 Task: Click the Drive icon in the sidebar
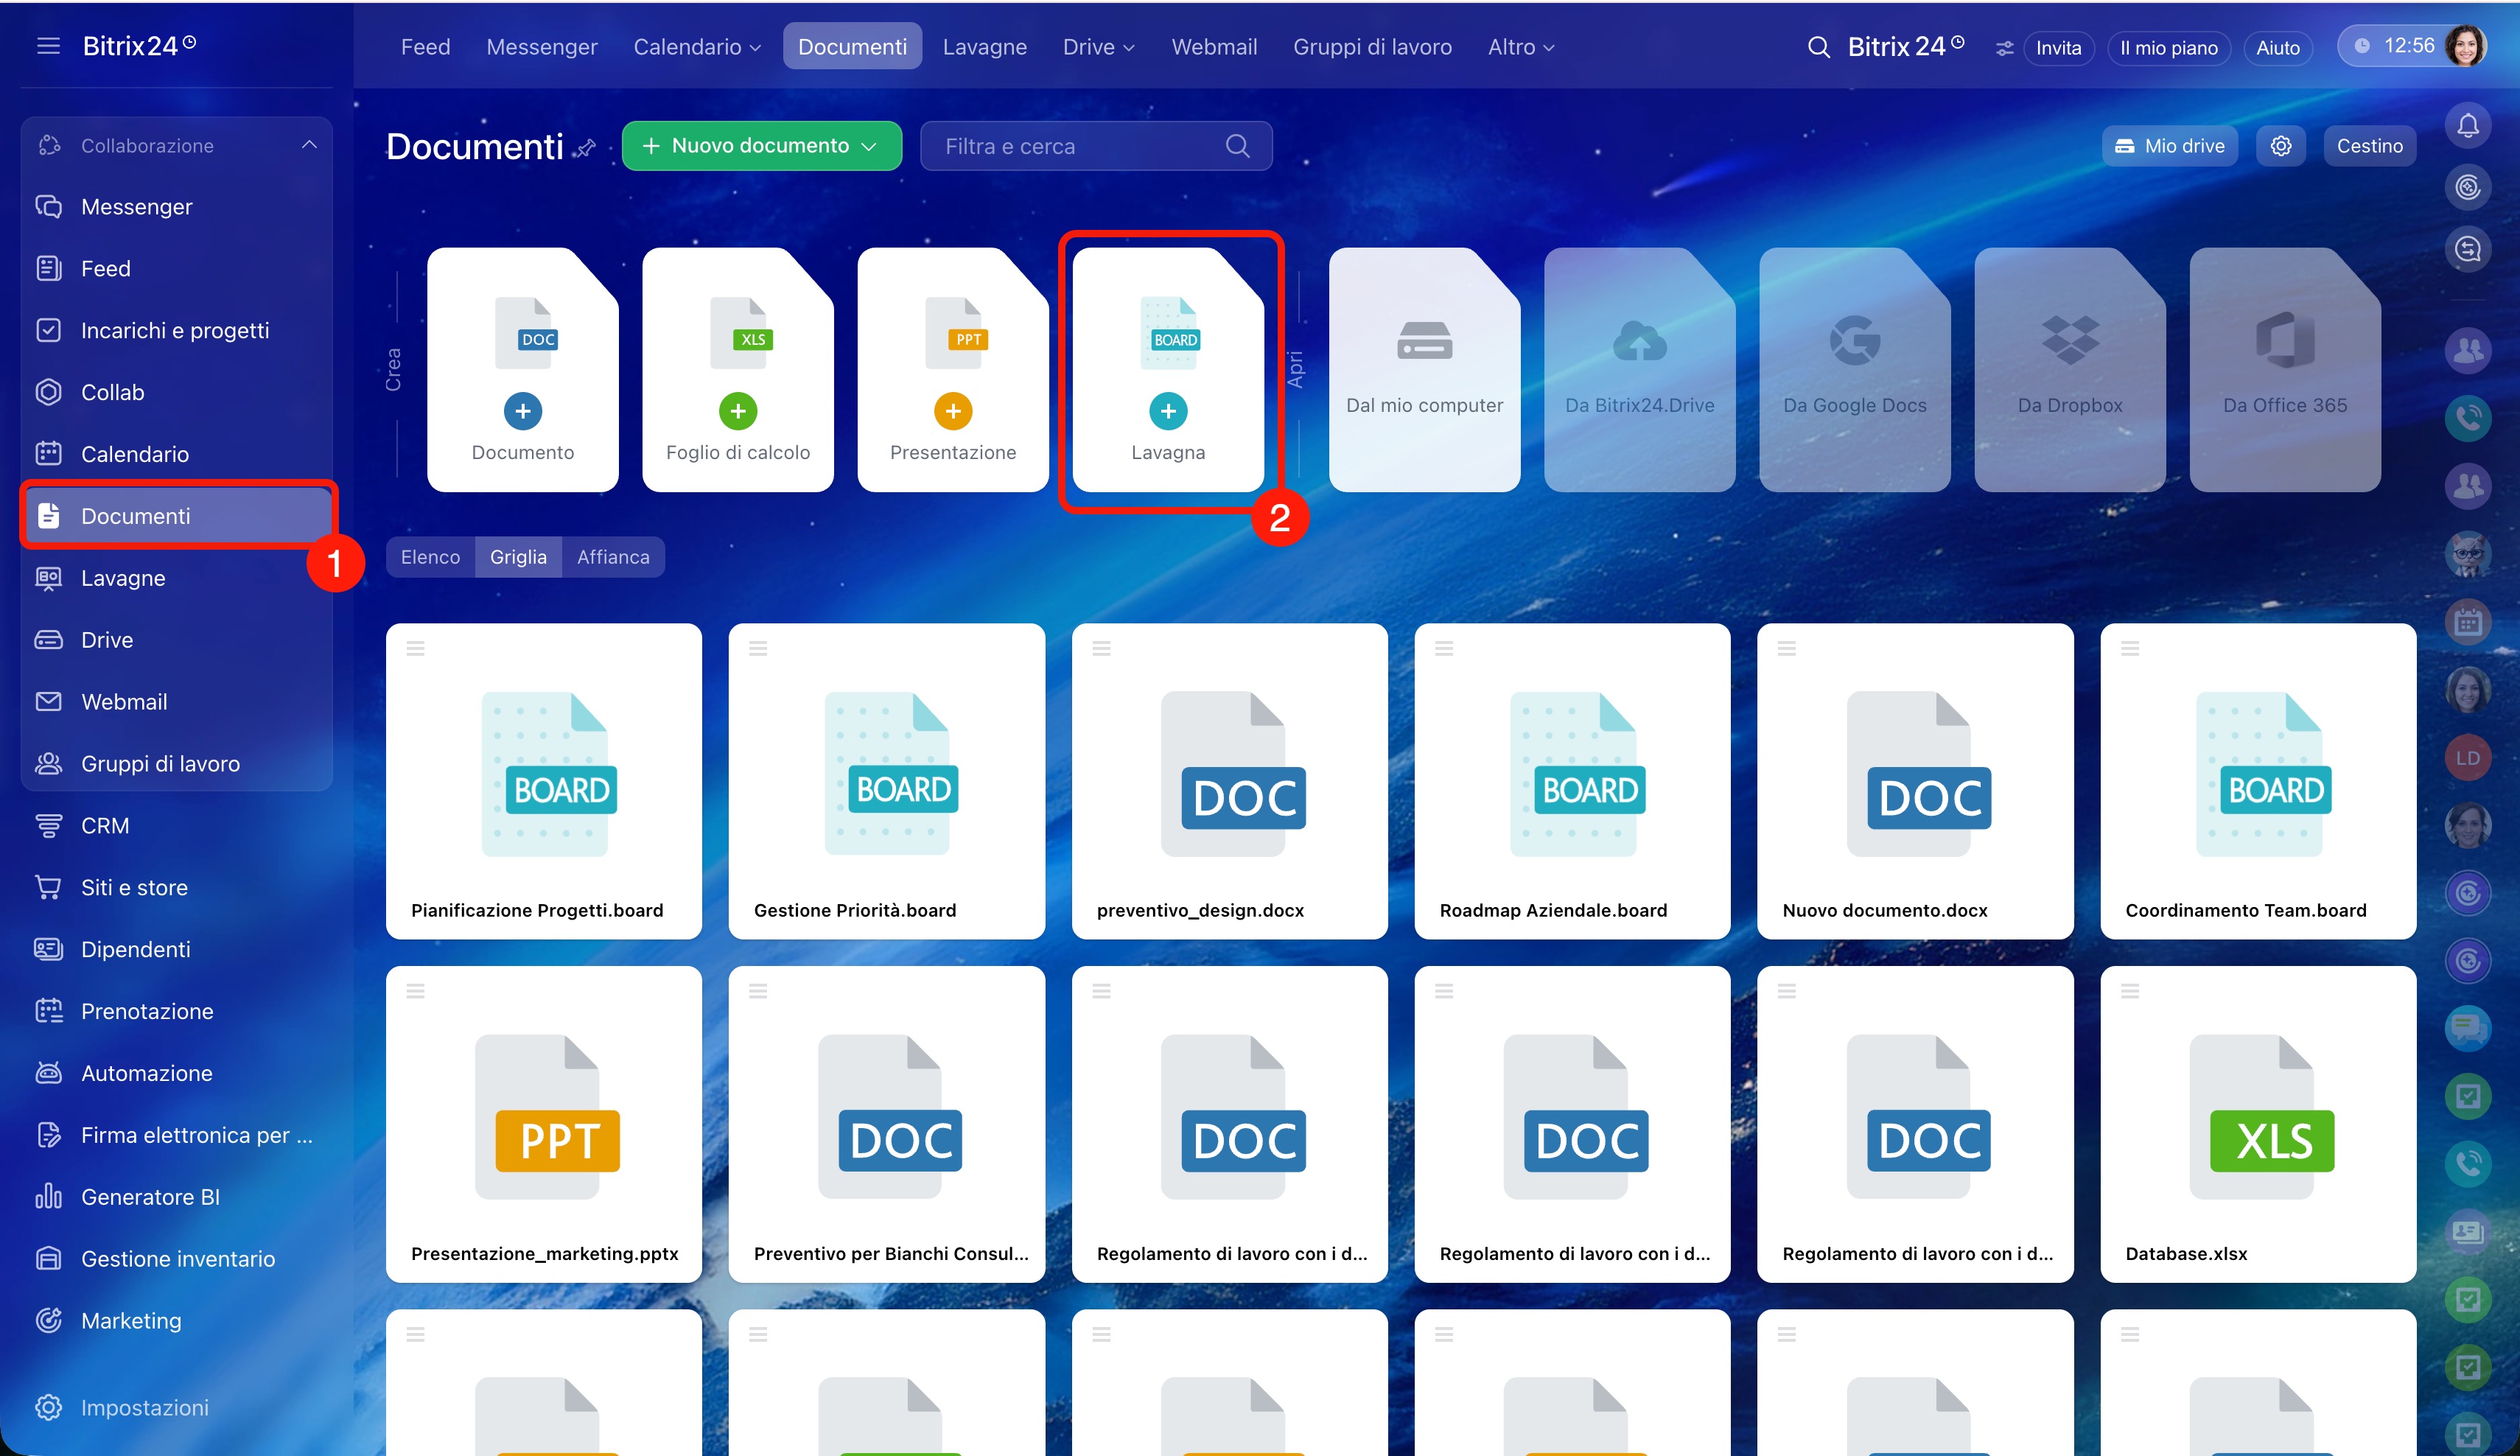(49, 640)
